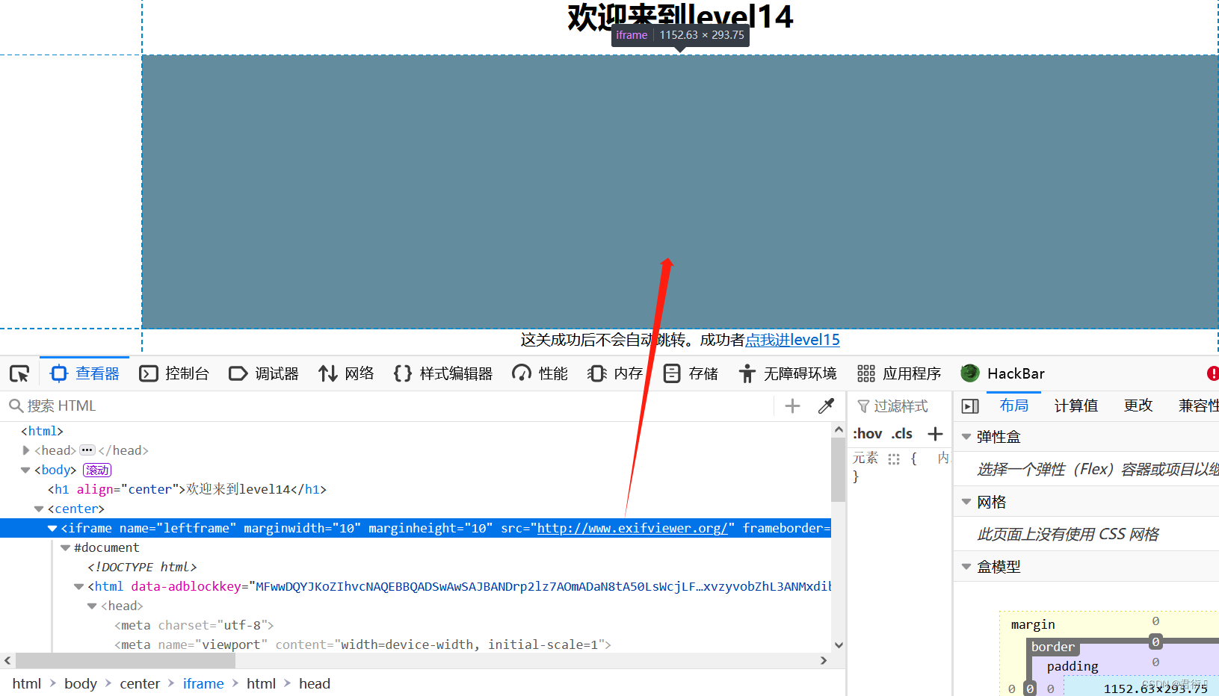The height and width of the screenshot is (696, 1219).
Task: Click the horizontal scrollbar left arrow
Action: [x=7, y=660]
